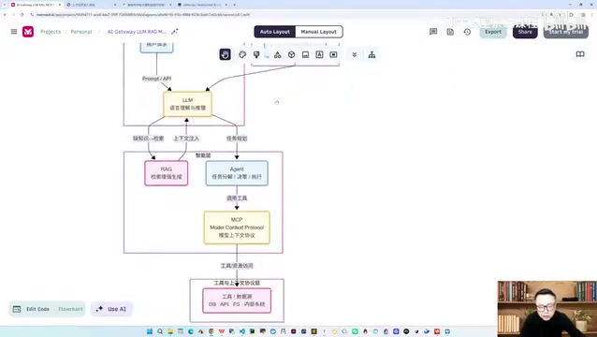This screenshot has width=597, height=337.
Task: Switch to Manual Layout mode
Action: pos(319,32)
